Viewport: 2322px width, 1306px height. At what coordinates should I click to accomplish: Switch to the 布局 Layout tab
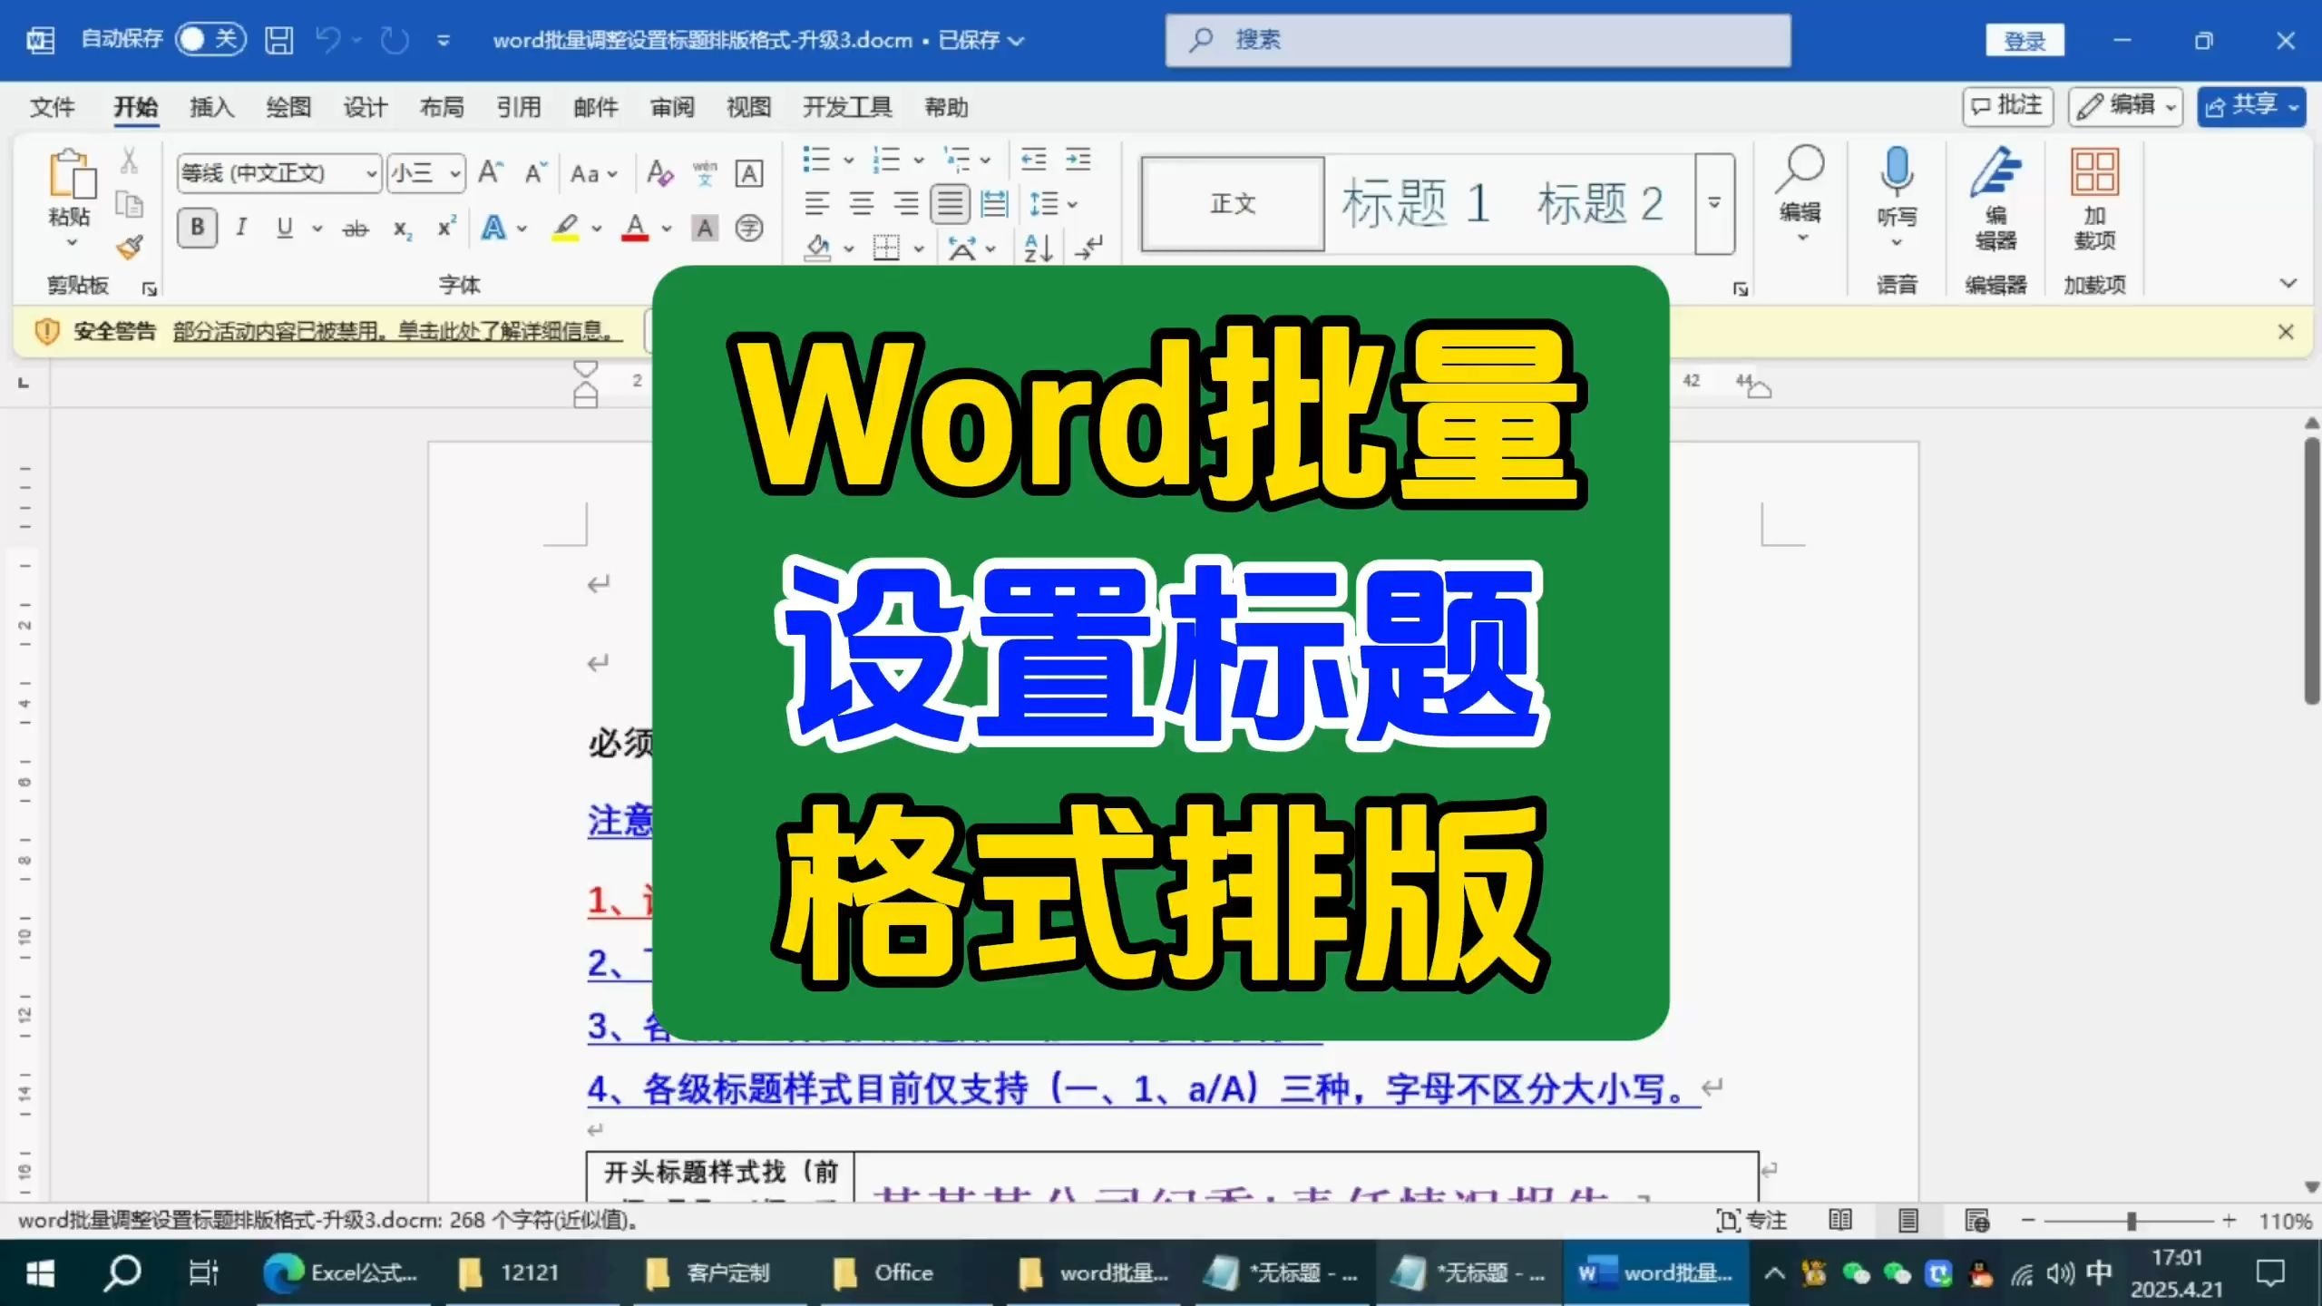[x=442, y=107]
